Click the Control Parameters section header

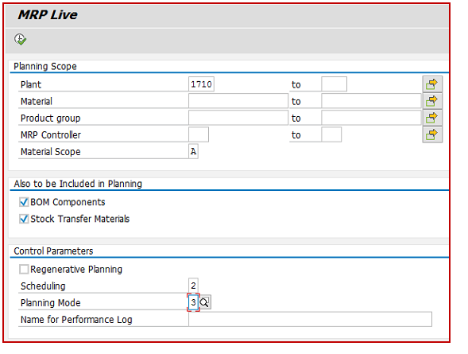coord(53,251)
